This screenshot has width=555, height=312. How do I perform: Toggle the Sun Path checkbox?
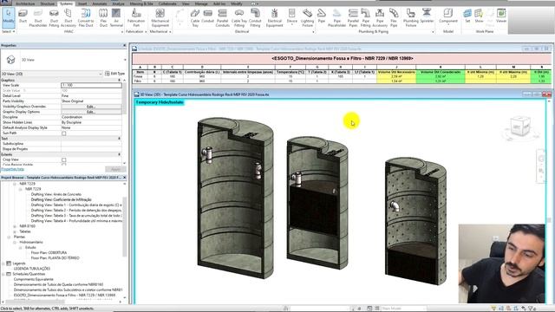point(63,133)
